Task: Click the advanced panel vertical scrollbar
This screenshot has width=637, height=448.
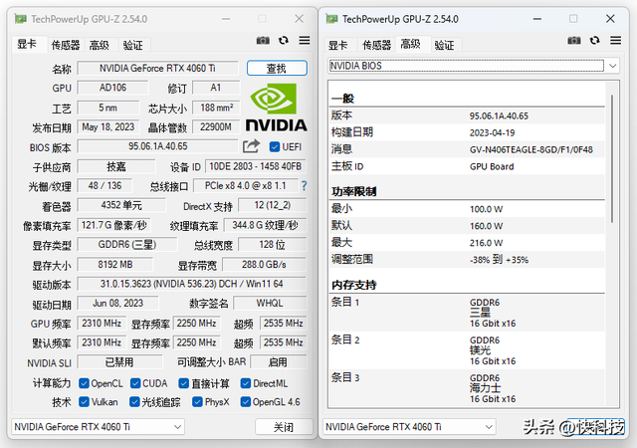Action: tap(612, 158)
